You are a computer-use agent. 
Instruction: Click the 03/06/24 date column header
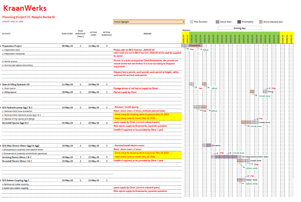pos(291,39)
